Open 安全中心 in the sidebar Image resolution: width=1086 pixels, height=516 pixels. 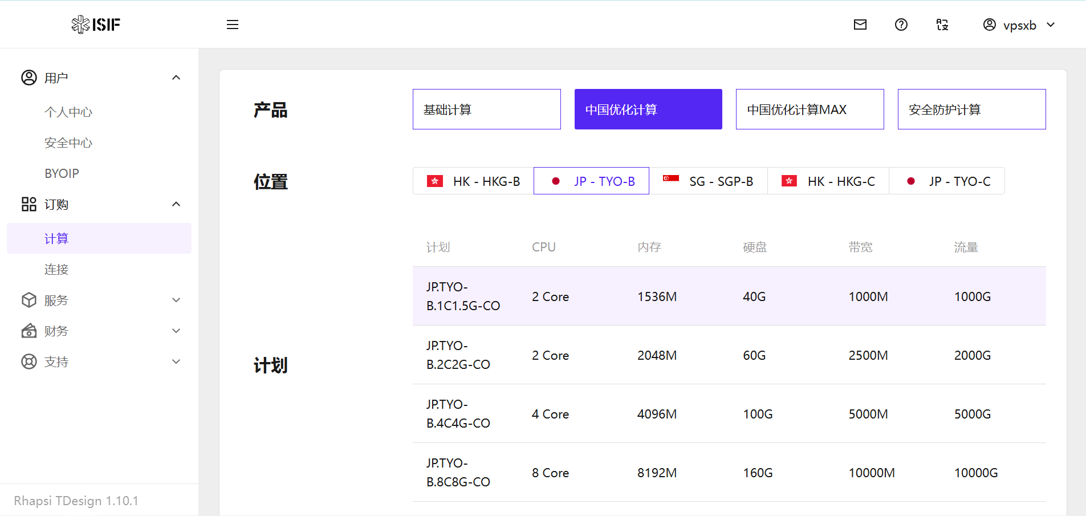(x=68, y=143)
